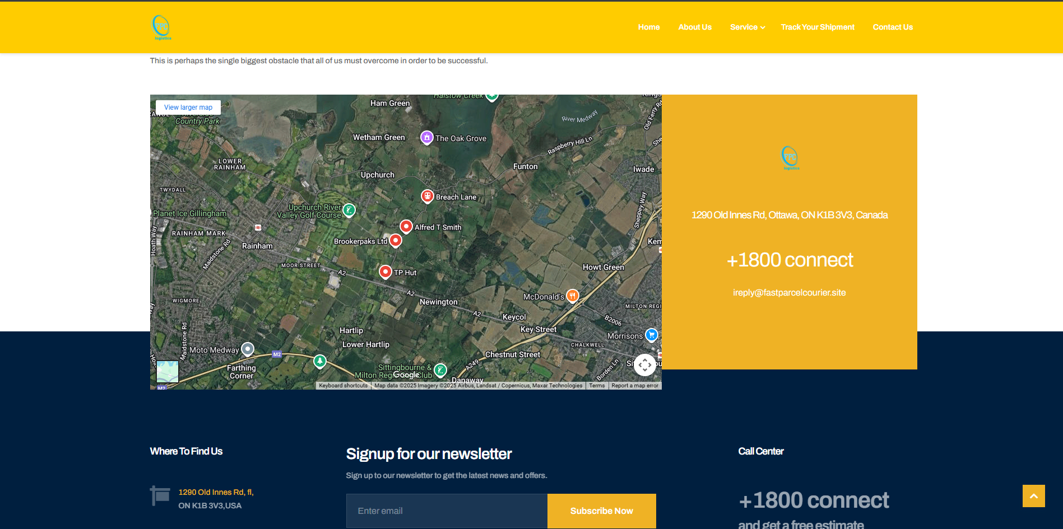Switch map layer using the thumbnail
This screenshot has width=1063, height=529.
pos(168,371)
